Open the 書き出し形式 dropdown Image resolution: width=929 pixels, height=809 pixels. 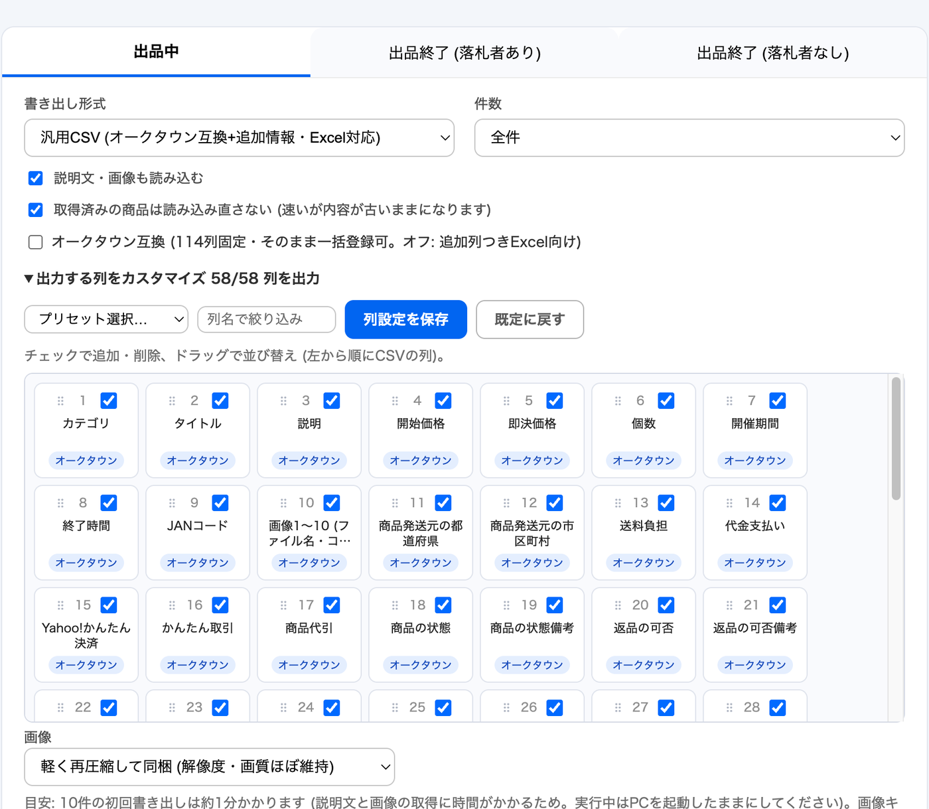point(239,137)
